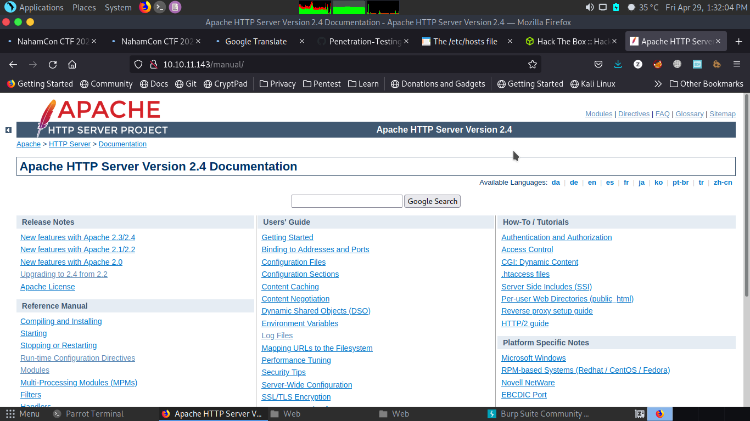This screenshot has width=750, height=421.
Task: Go to Firefox home page
Action: coord(72,64)
